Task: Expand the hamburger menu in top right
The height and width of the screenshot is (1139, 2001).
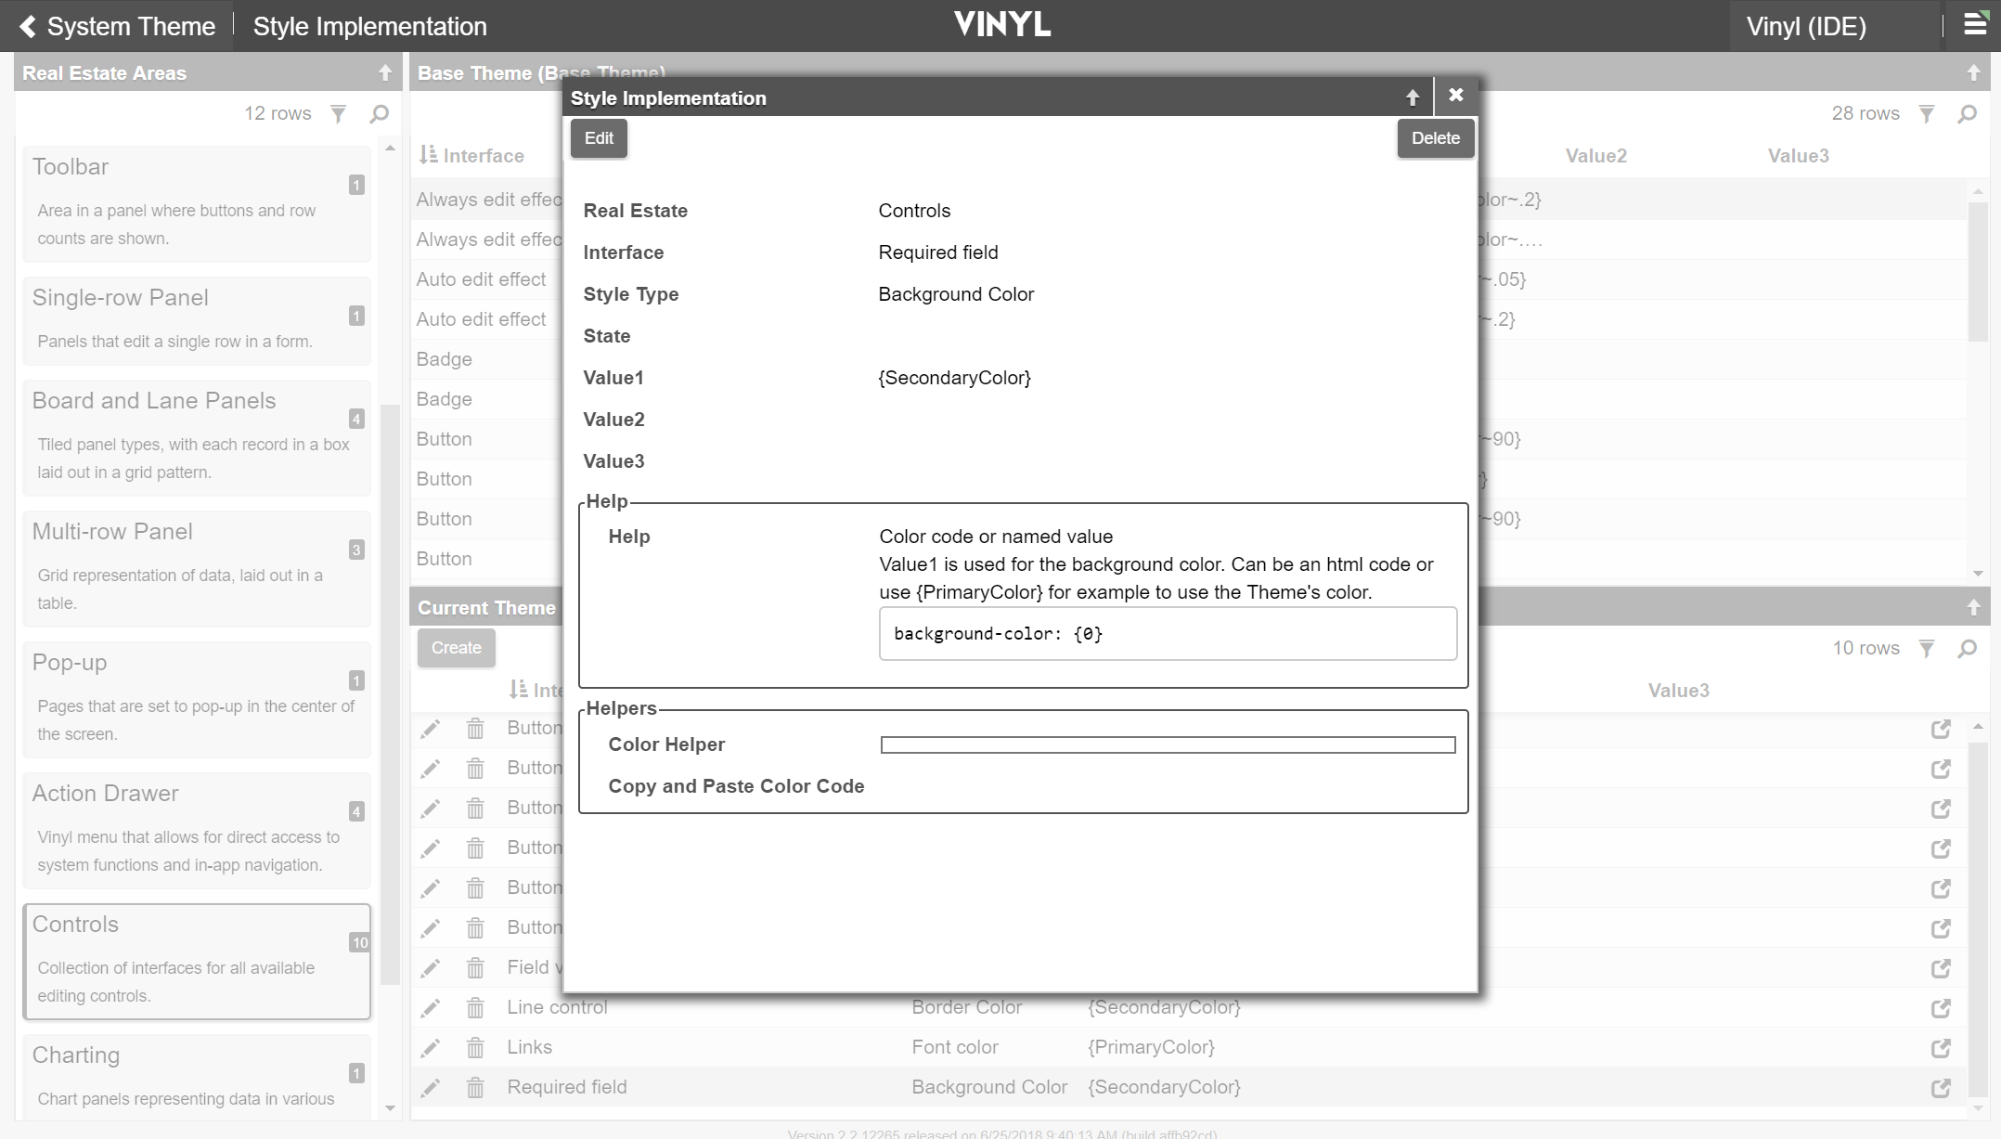Action: click(x=1975, y=25)
